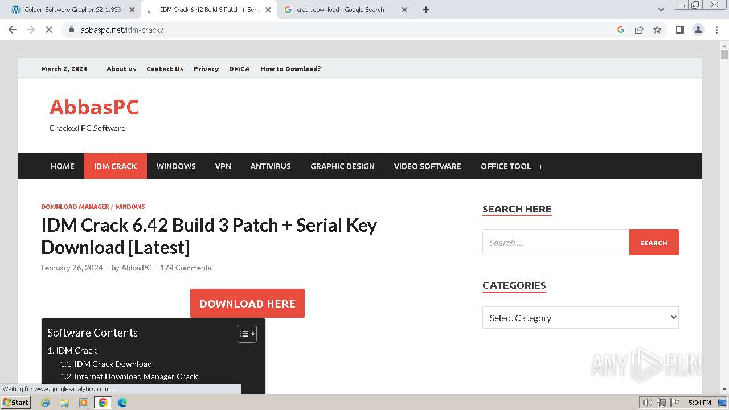Open the Chrome three-dot menu

point(716,30)
